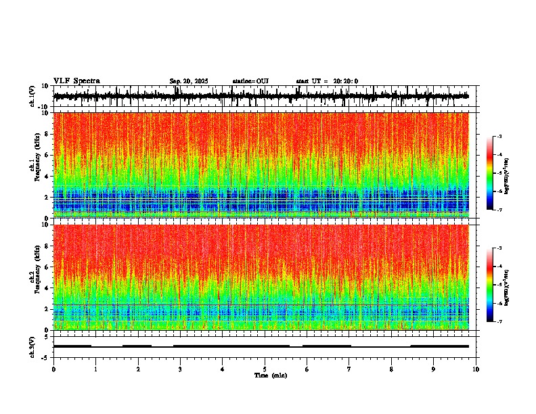This screenshot has width=536, height=414.
Task: Click the ch.1 waveform trace panel
Action: [265, 96]
